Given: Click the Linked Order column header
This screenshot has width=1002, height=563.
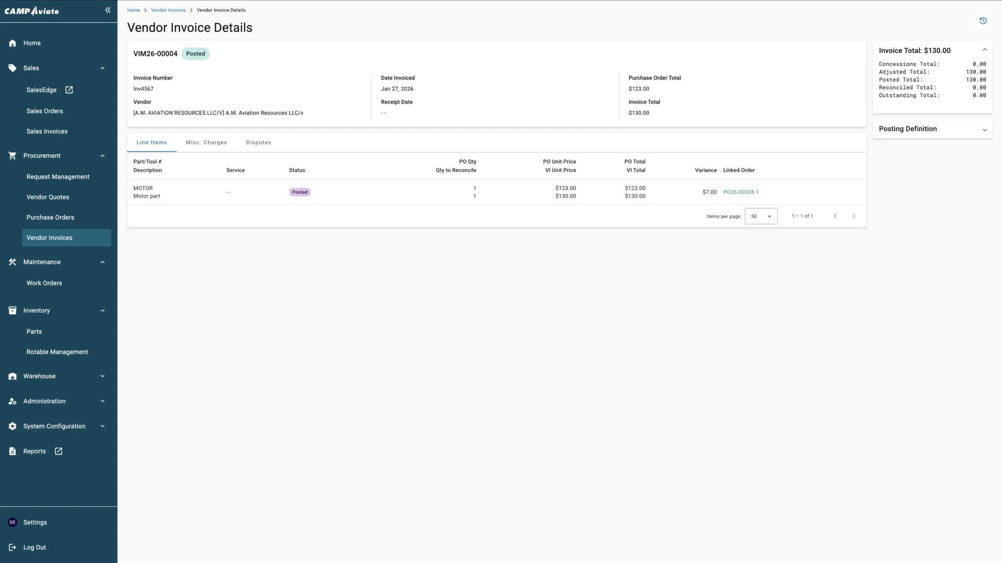Looking at the screenshot, I should click(x=739, y=170).
